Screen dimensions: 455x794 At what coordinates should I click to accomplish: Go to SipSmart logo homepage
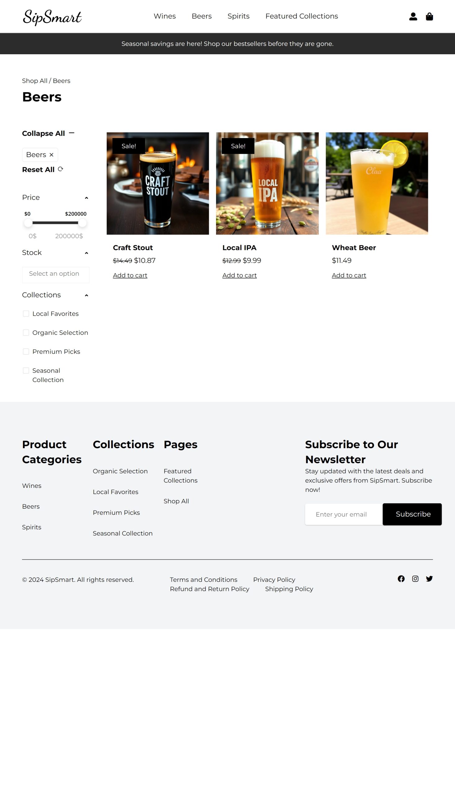[52, 17]
